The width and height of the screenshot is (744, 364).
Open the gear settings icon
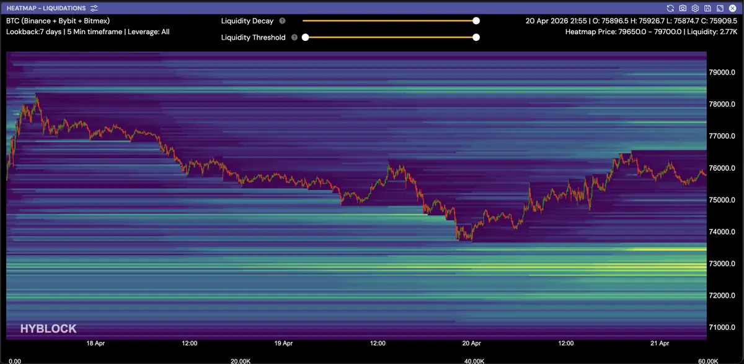tap(695, 8)
